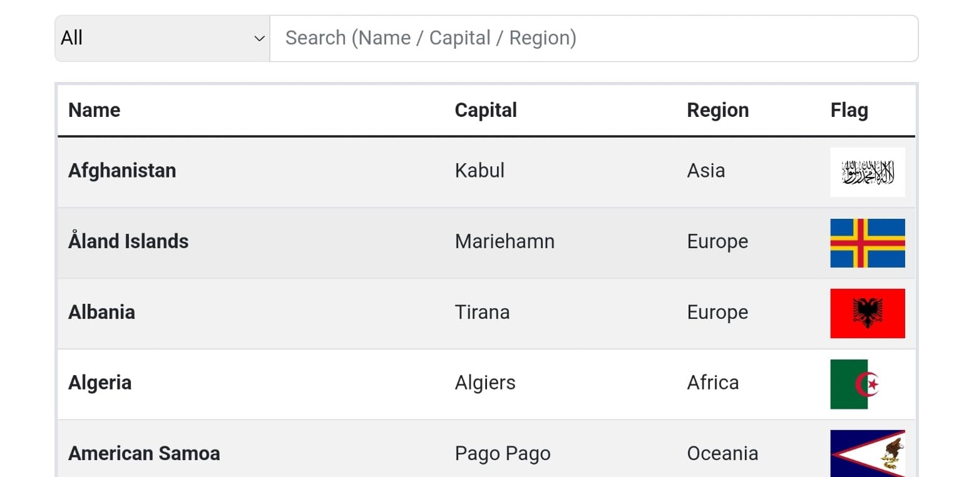Select the Albania country name
The width and height of the screenshot is (969, 477).
[x=101, y=312]
